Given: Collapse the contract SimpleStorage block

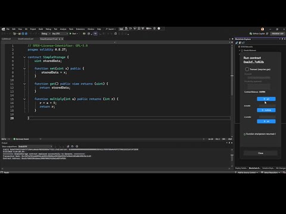Looking at the screenshot, I should click(x=24, y=57).
